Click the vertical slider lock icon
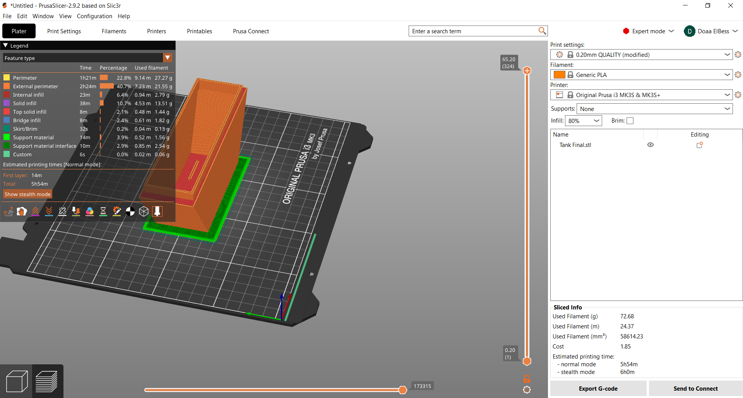 (527, 379)
